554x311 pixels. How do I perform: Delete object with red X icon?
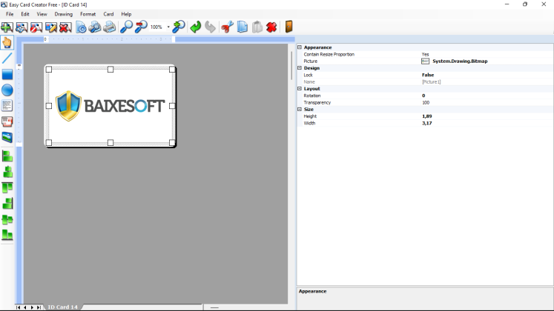pos(271,27)
